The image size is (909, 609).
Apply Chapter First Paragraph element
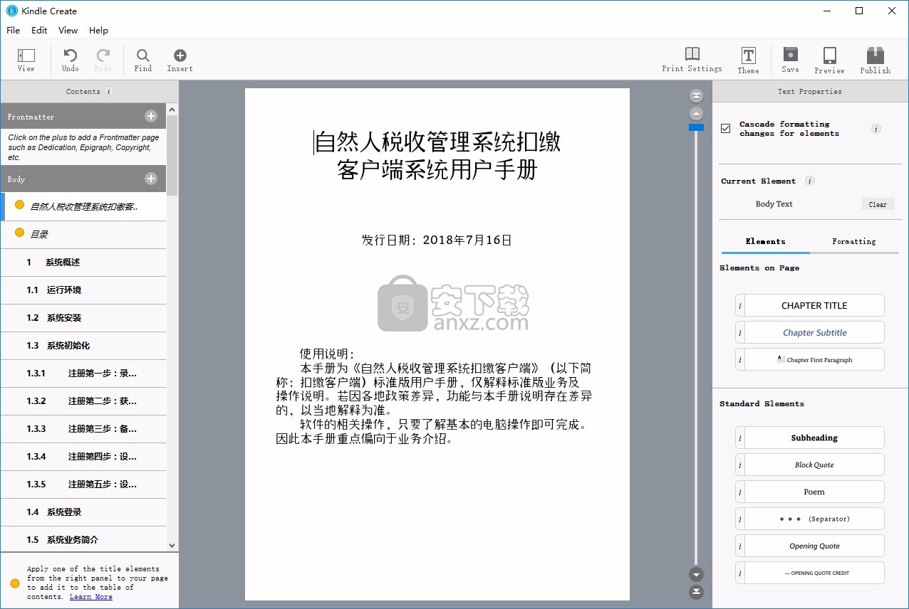[814, 359]
